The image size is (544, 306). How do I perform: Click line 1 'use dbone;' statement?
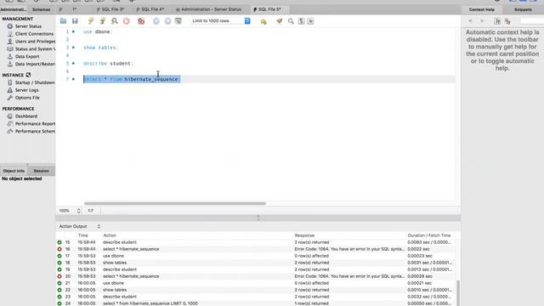(98, 32)
